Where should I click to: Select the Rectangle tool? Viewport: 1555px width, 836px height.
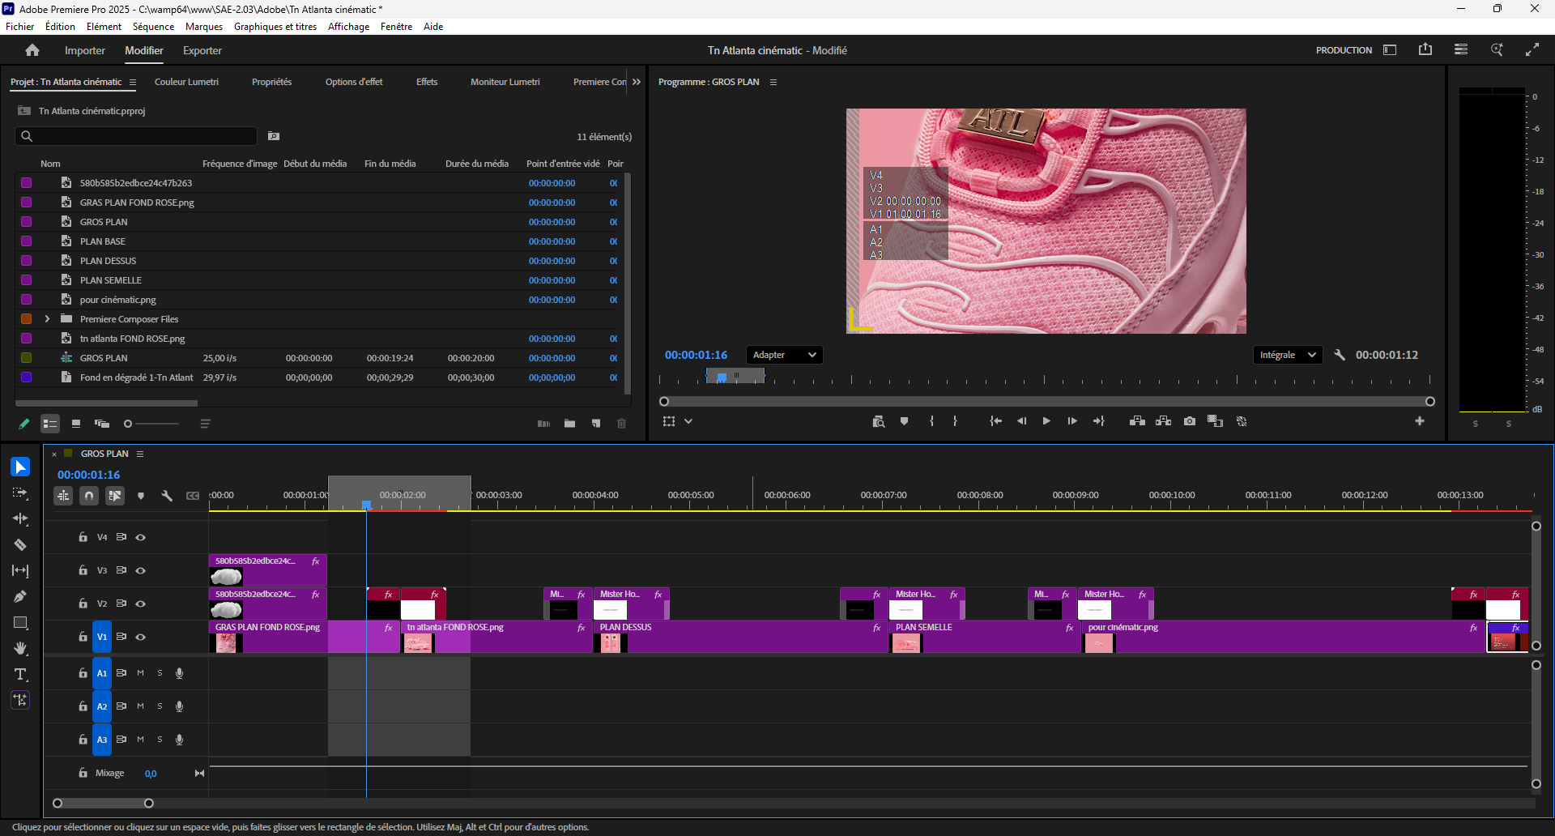pos(20,622)
